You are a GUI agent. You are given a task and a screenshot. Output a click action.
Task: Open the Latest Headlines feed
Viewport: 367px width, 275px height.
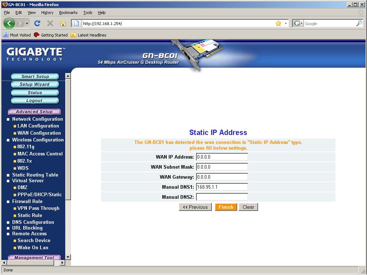[89, 35]
